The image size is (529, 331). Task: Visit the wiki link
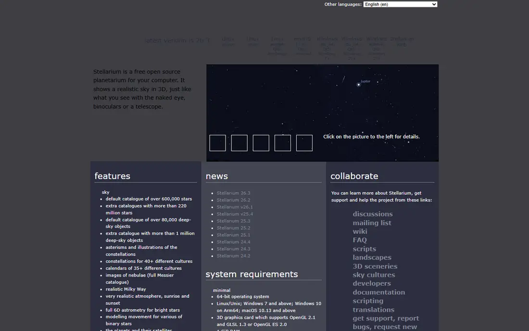pyautogui.click(x=360, y=231)
